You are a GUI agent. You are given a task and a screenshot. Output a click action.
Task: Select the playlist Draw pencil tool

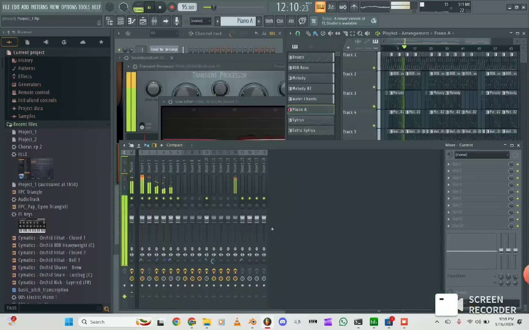pyautogui.click(x=308, y=33)
